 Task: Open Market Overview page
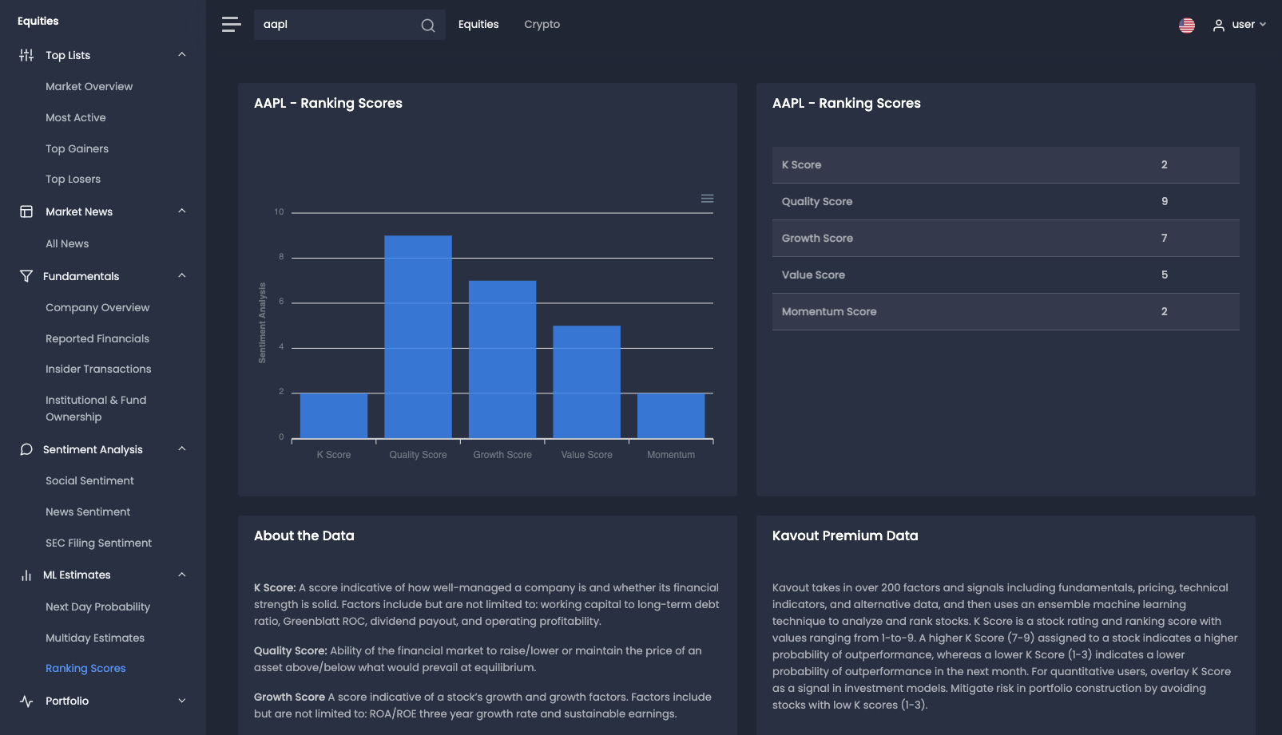(89, 86)
